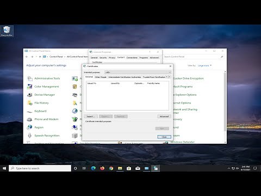Click Control Panel up arrow
Image resolution: width=261 pixels, height=196 pixels.
click(40, 57)
